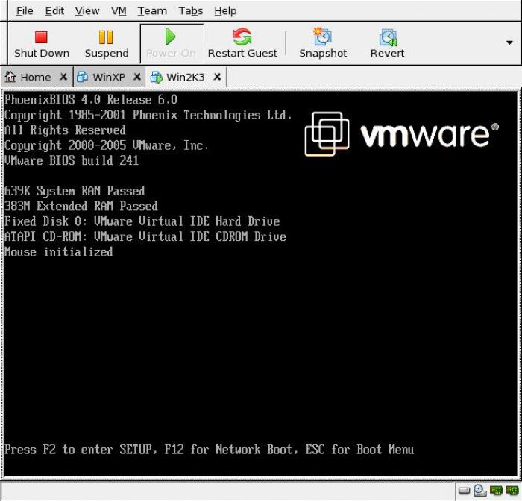Click the 'PhoenixBIOS 4.0 Release 6.0' line
The width and height of the screenshot is (522, 501).
click(x=91, y=100)
